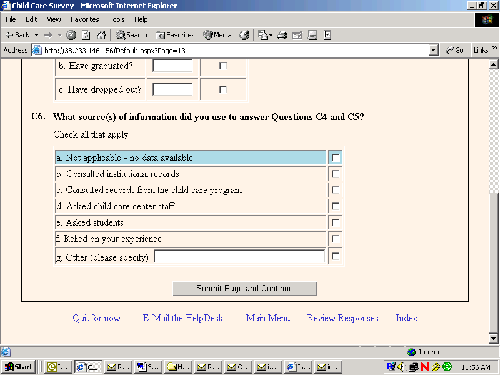Click the red N tray icon
Screen dimensions: 500x375
425,367
